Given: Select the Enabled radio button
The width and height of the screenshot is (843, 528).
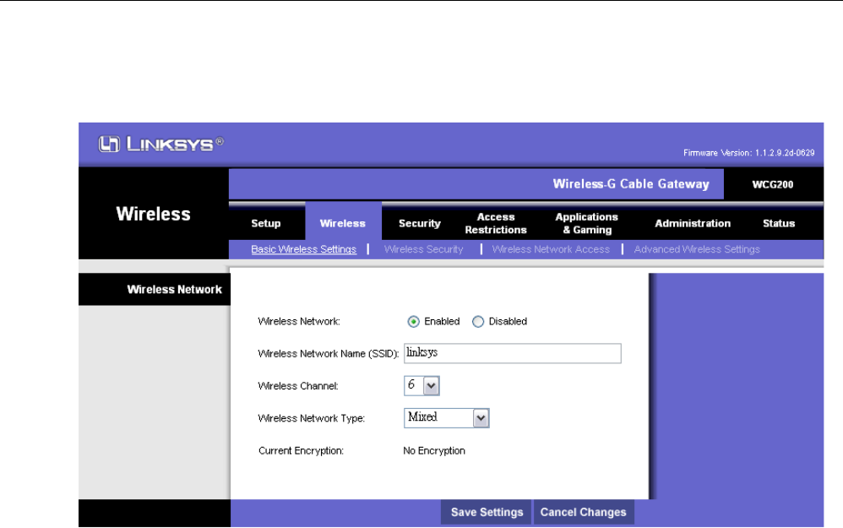Looking at the screenshot, I should coord(413,322).
